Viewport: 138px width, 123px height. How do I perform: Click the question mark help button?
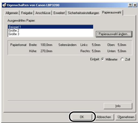click(130, 5)
